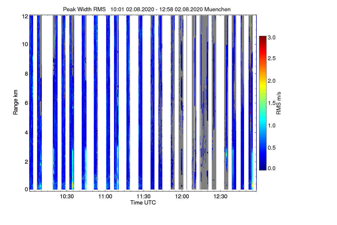The image size is (337, 225).
Task: Click the 10:30 time tick label
Action: pyautogui.click(x=67, y=197)
